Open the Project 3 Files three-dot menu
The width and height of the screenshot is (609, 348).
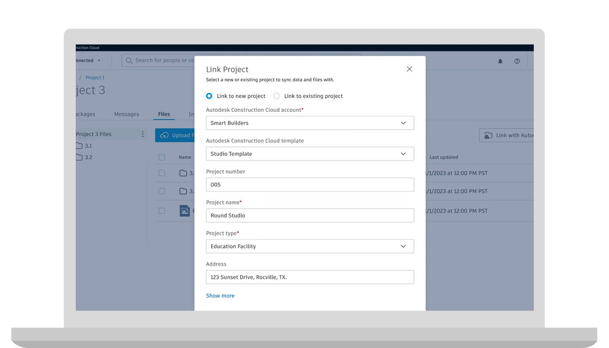click(x=143, y=134)
